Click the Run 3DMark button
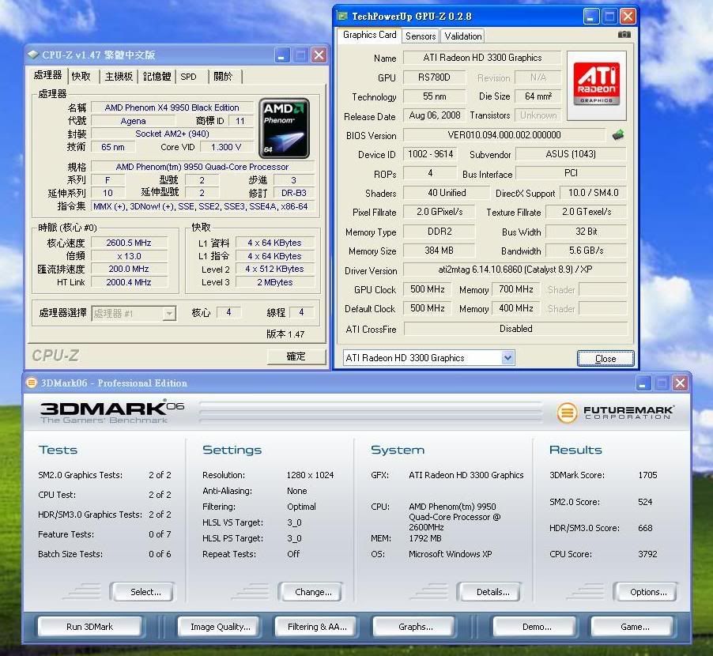 coord(89,627)
